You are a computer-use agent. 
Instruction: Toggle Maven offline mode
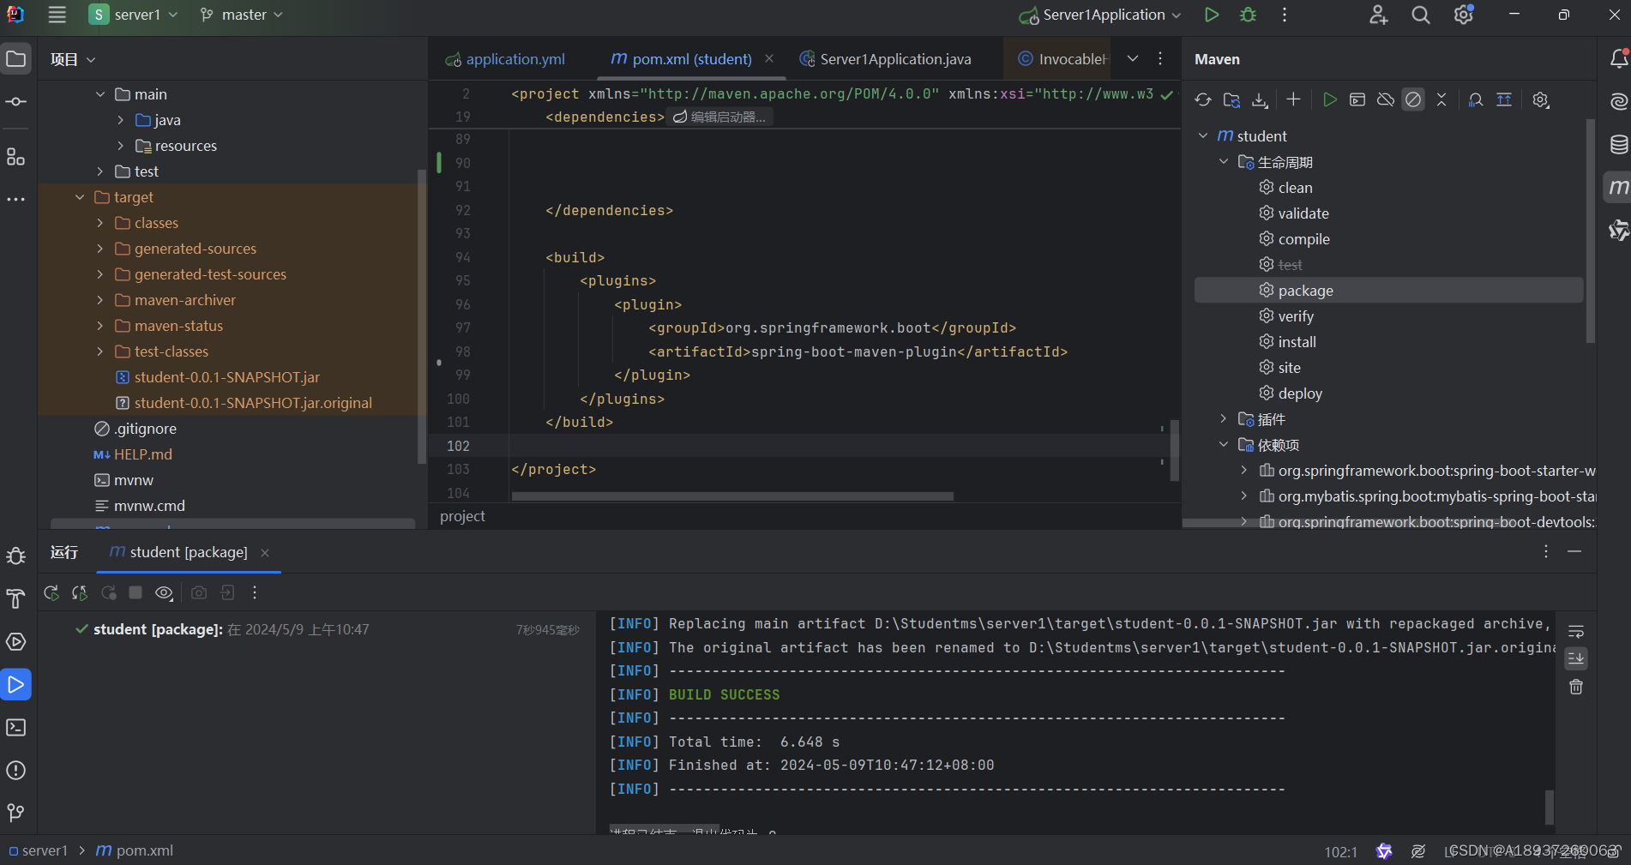1385,99
